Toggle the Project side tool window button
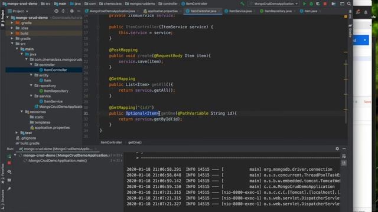The height and width of the screenshot is (212, 378). click(x=2, y=18)
